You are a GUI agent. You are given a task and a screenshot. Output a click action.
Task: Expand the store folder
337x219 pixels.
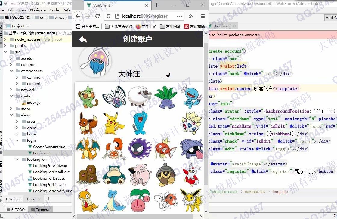[x=11, y=109]
